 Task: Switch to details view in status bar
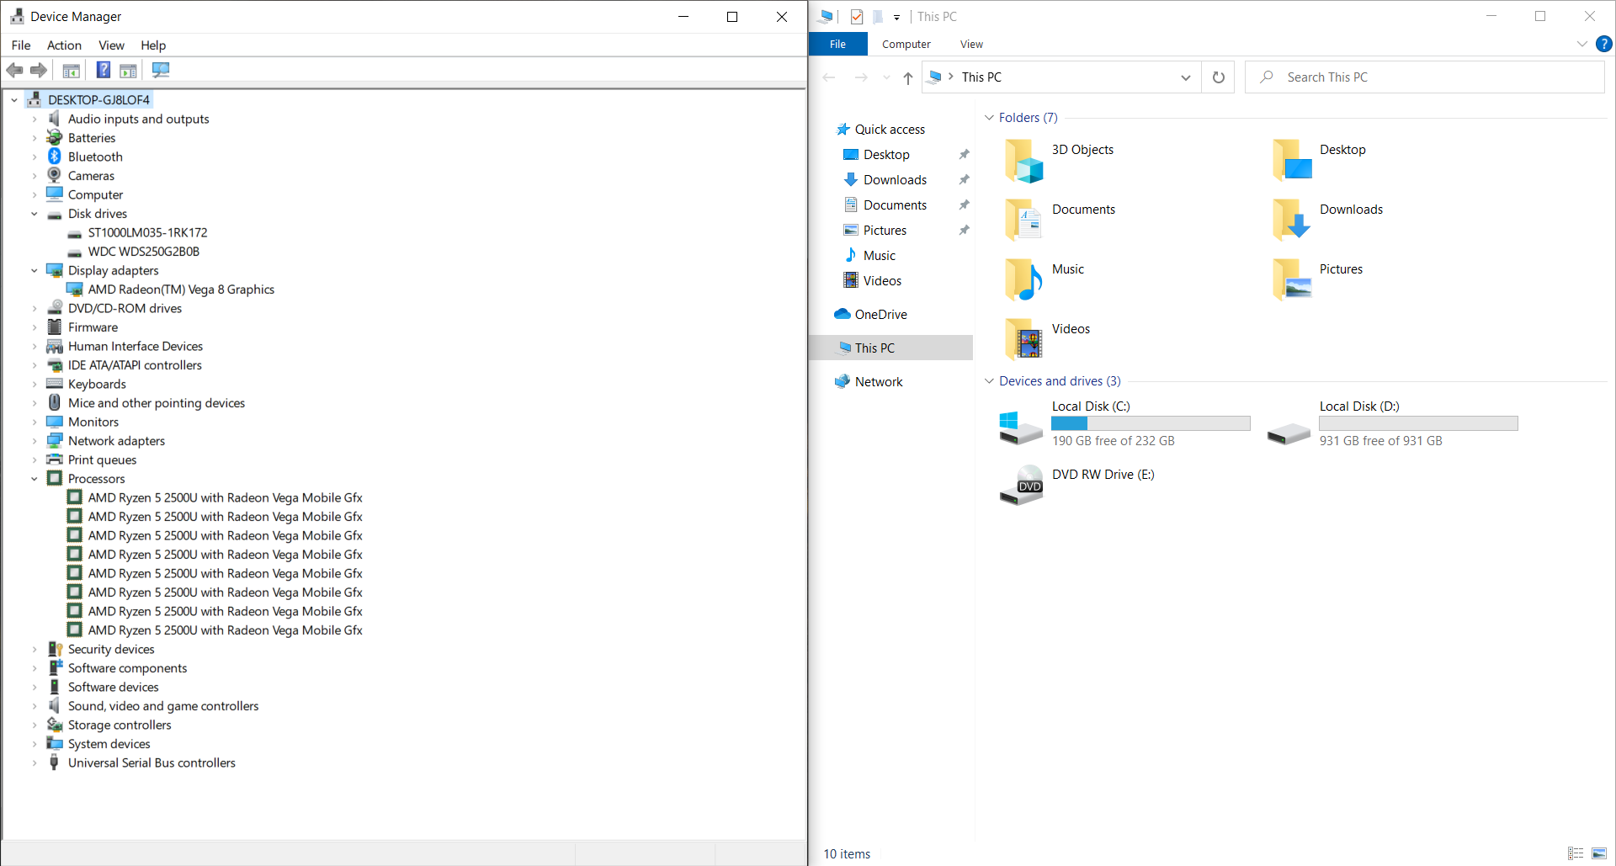click(x=1576, y=853)
